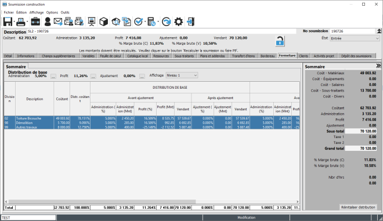Click the ellipsis button next to Ajustement 0,00%
The height and width of the screenshot is (221, 383).
142,77
